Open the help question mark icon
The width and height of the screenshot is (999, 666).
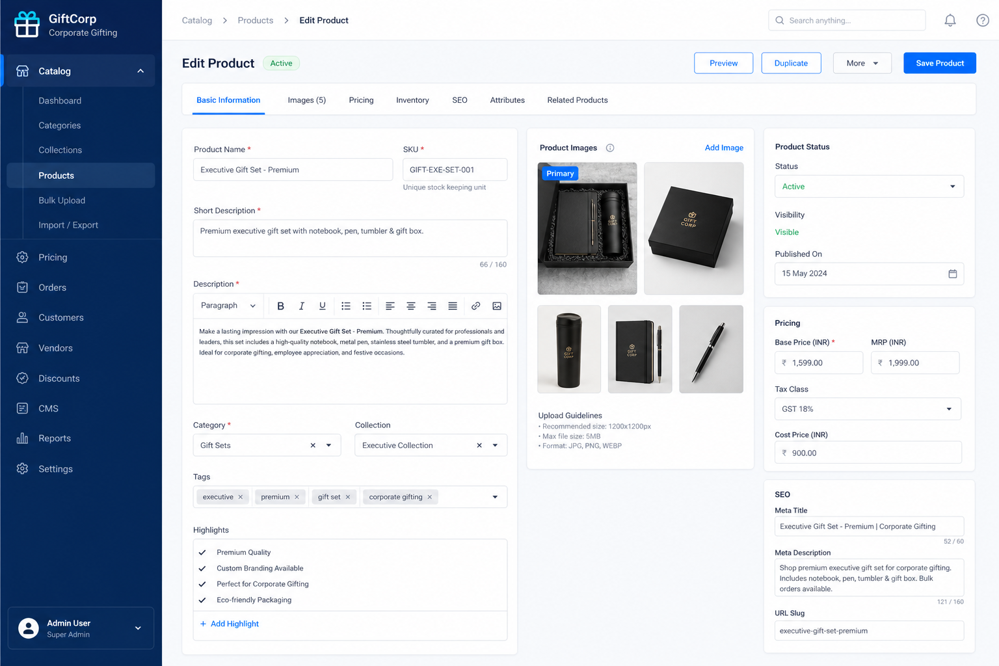click(983, 20)
